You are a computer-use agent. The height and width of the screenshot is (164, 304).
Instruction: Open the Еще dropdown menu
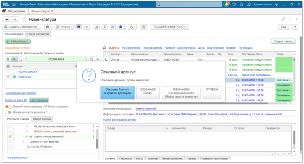(284, 27)
